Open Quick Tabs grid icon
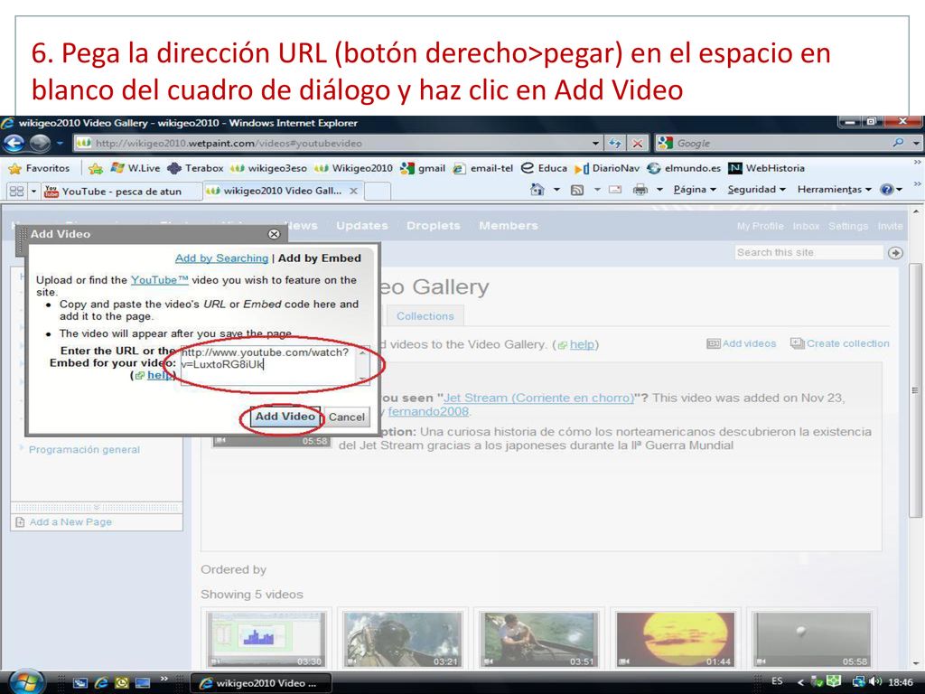The height and width of the screenshot is (694, 925). click(16, 192)
